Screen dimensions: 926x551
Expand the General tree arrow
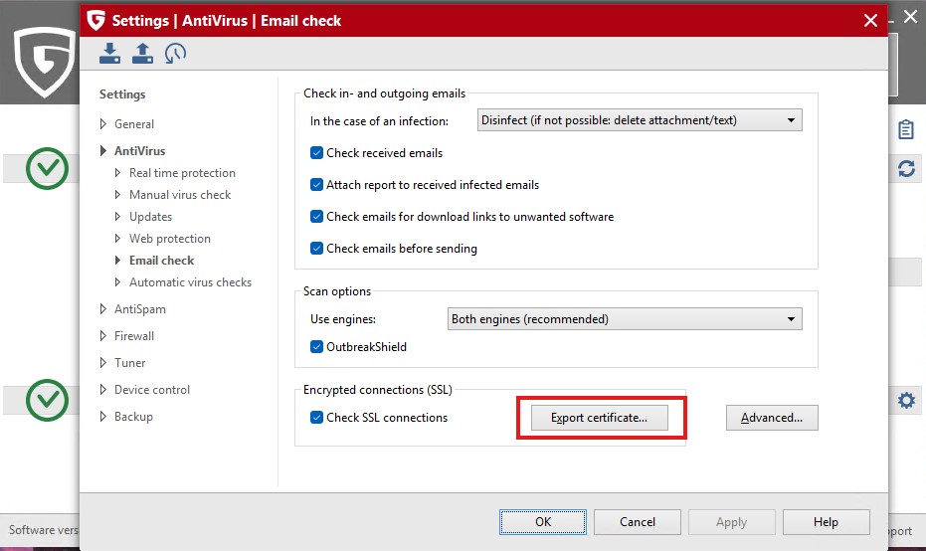[x=103, y=124]
